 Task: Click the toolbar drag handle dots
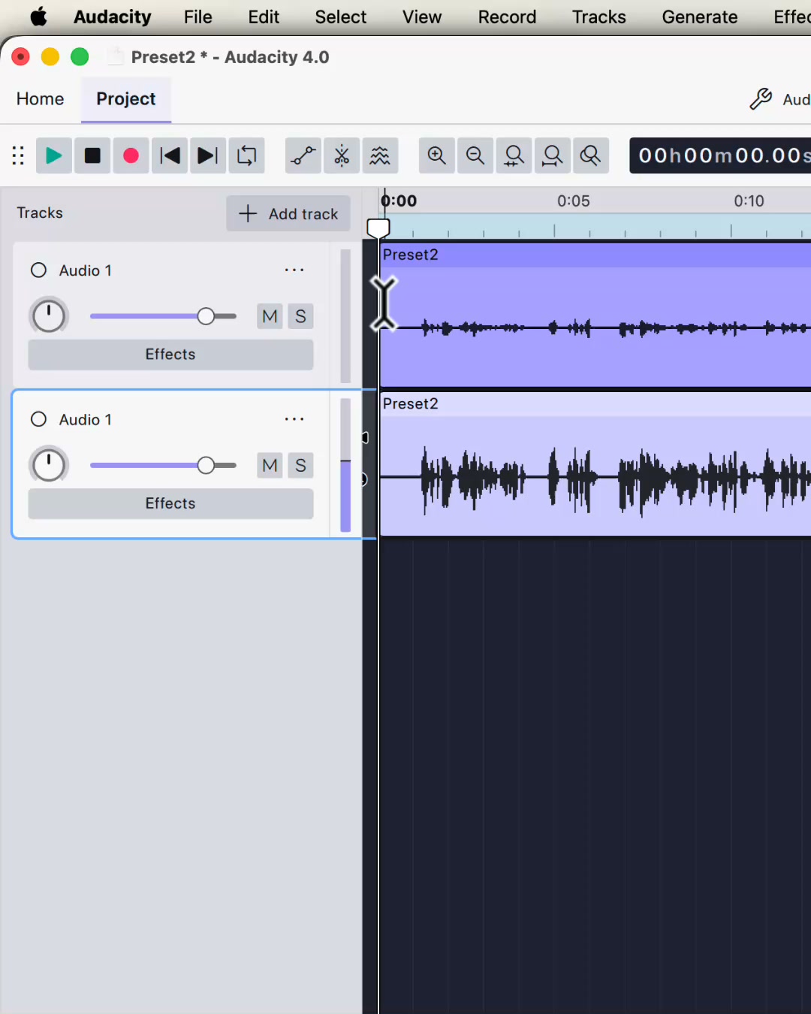click(18, 155)
